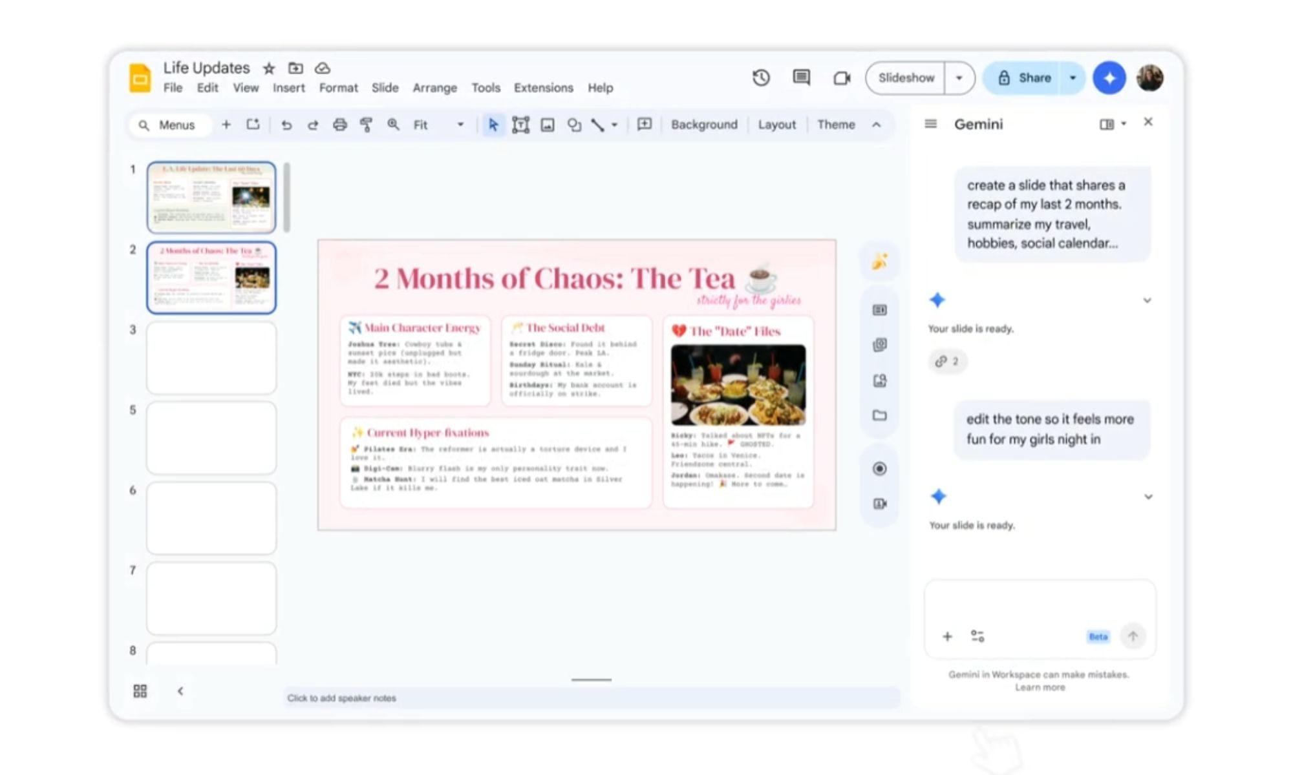The width and height of the screenshot is (1293, 775).
Task: Select the Text box tool
Action: [x=520, y=125]
